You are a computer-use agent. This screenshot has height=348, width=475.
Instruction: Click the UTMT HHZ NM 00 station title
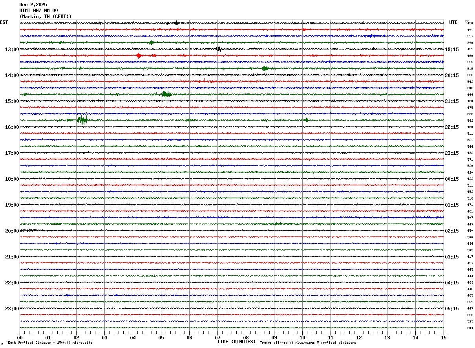(38, 11)
